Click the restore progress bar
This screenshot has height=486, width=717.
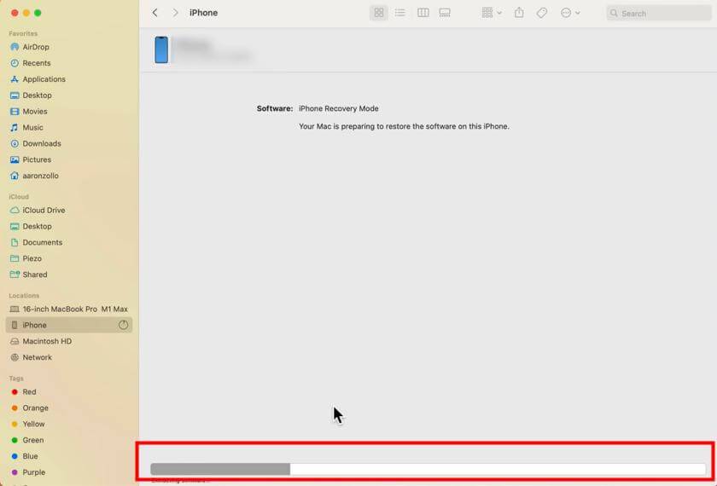(x=428, y=469)
